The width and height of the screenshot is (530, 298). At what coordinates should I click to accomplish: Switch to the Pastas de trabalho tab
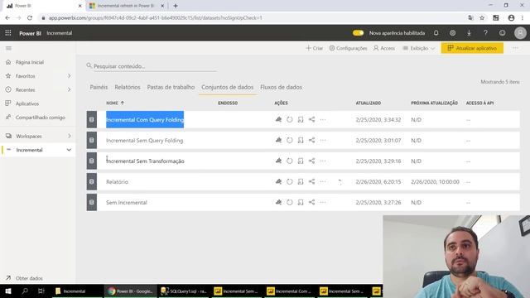[x=171, y=87]
